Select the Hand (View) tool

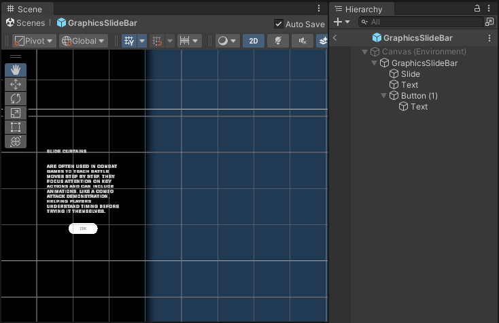[x=16, y=70]
